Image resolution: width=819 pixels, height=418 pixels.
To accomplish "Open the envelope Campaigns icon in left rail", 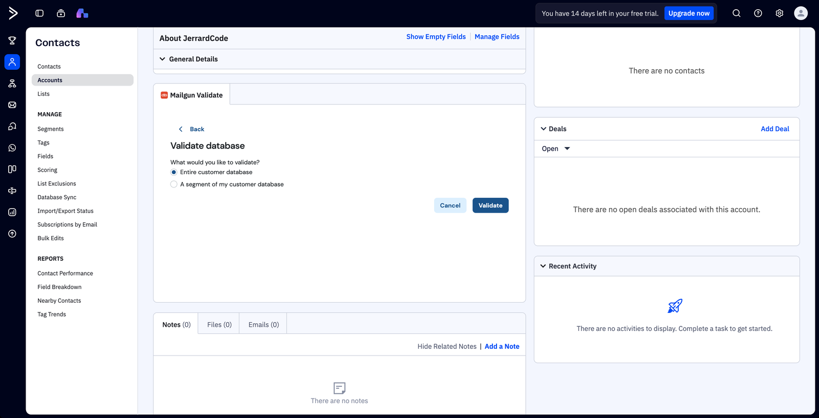I will point(12,105).
